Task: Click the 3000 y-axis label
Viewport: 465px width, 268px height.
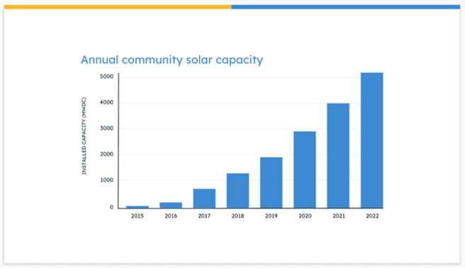Action: (106, 128)
